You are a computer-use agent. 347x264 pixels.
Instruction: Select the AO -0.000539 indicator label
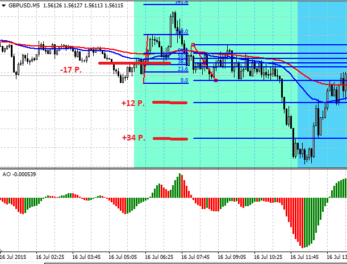(x=19, y=174)
